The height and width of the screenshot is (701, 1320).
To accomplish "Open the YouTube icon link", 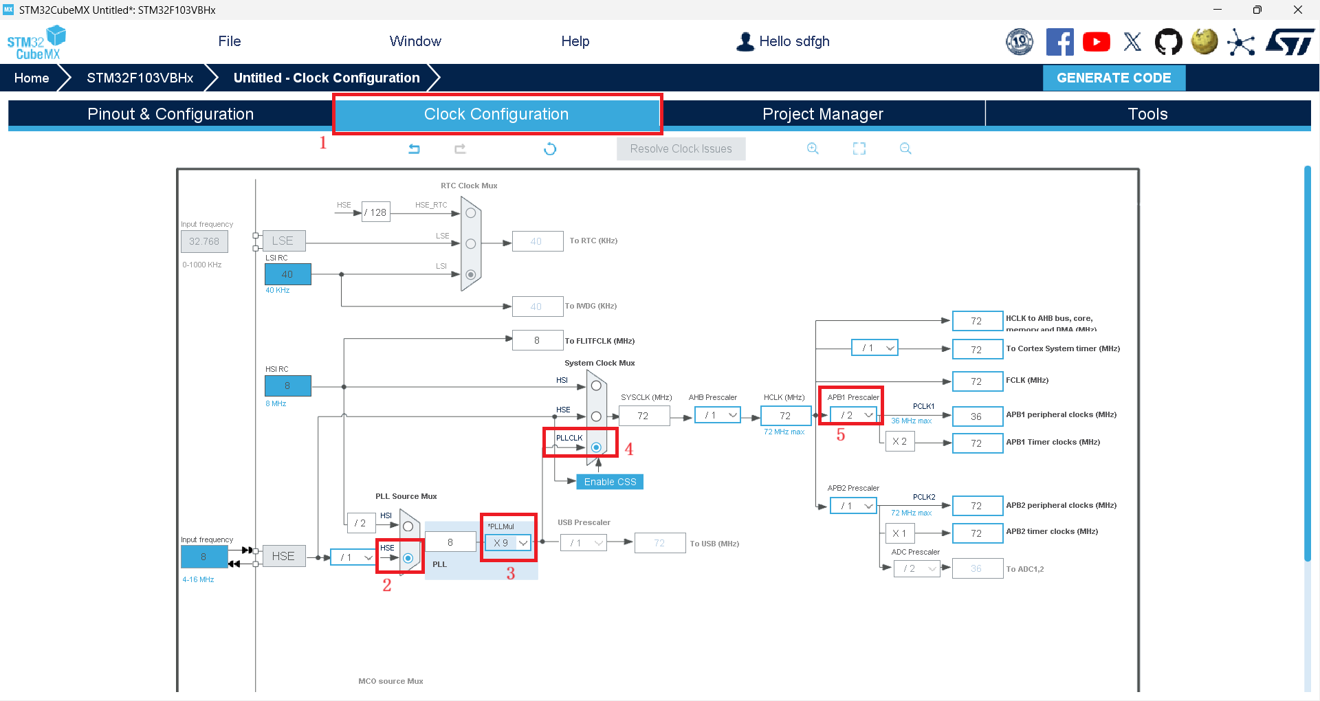I will [1096, 42].
